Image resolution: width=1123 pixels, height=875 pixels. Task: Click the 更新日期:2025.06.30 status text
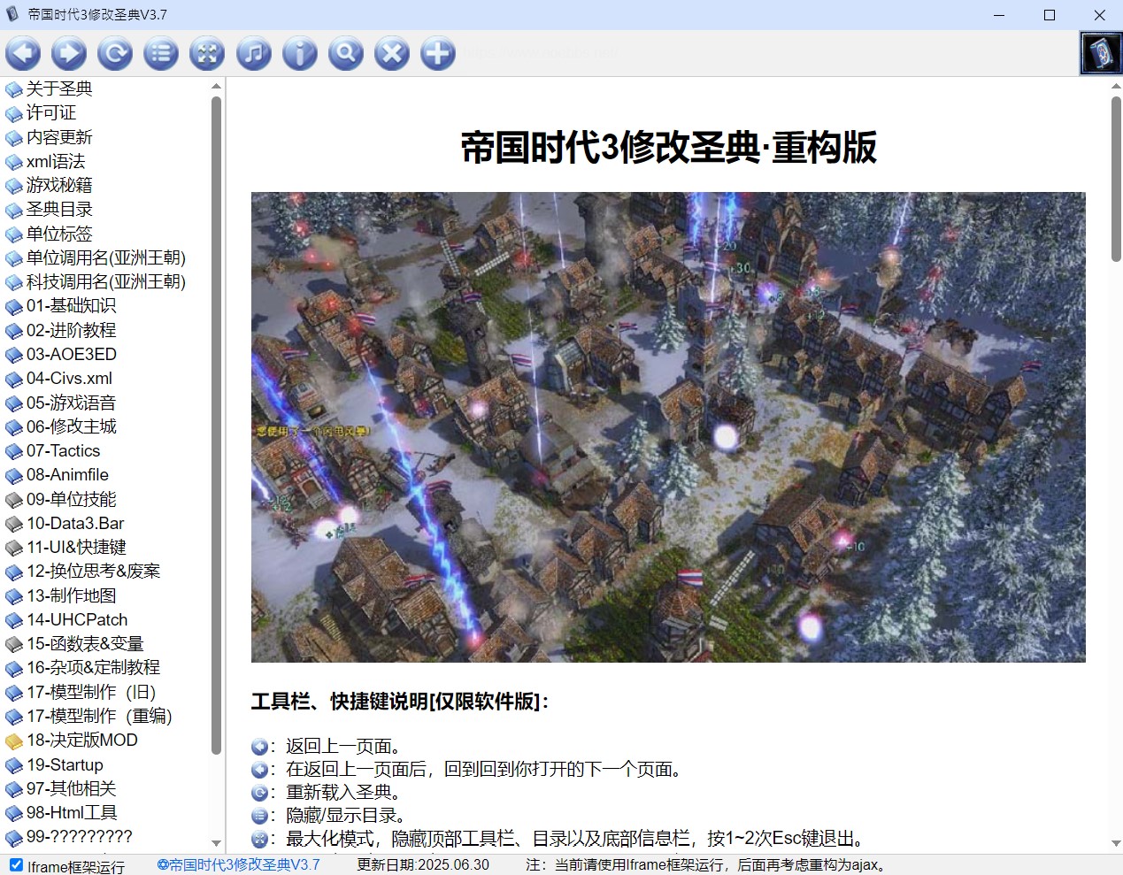423,864
